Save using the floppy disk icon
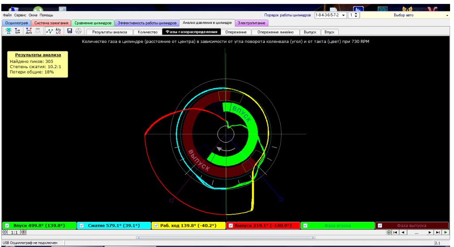This screenshot has width=454, height=247. (70, 31)
